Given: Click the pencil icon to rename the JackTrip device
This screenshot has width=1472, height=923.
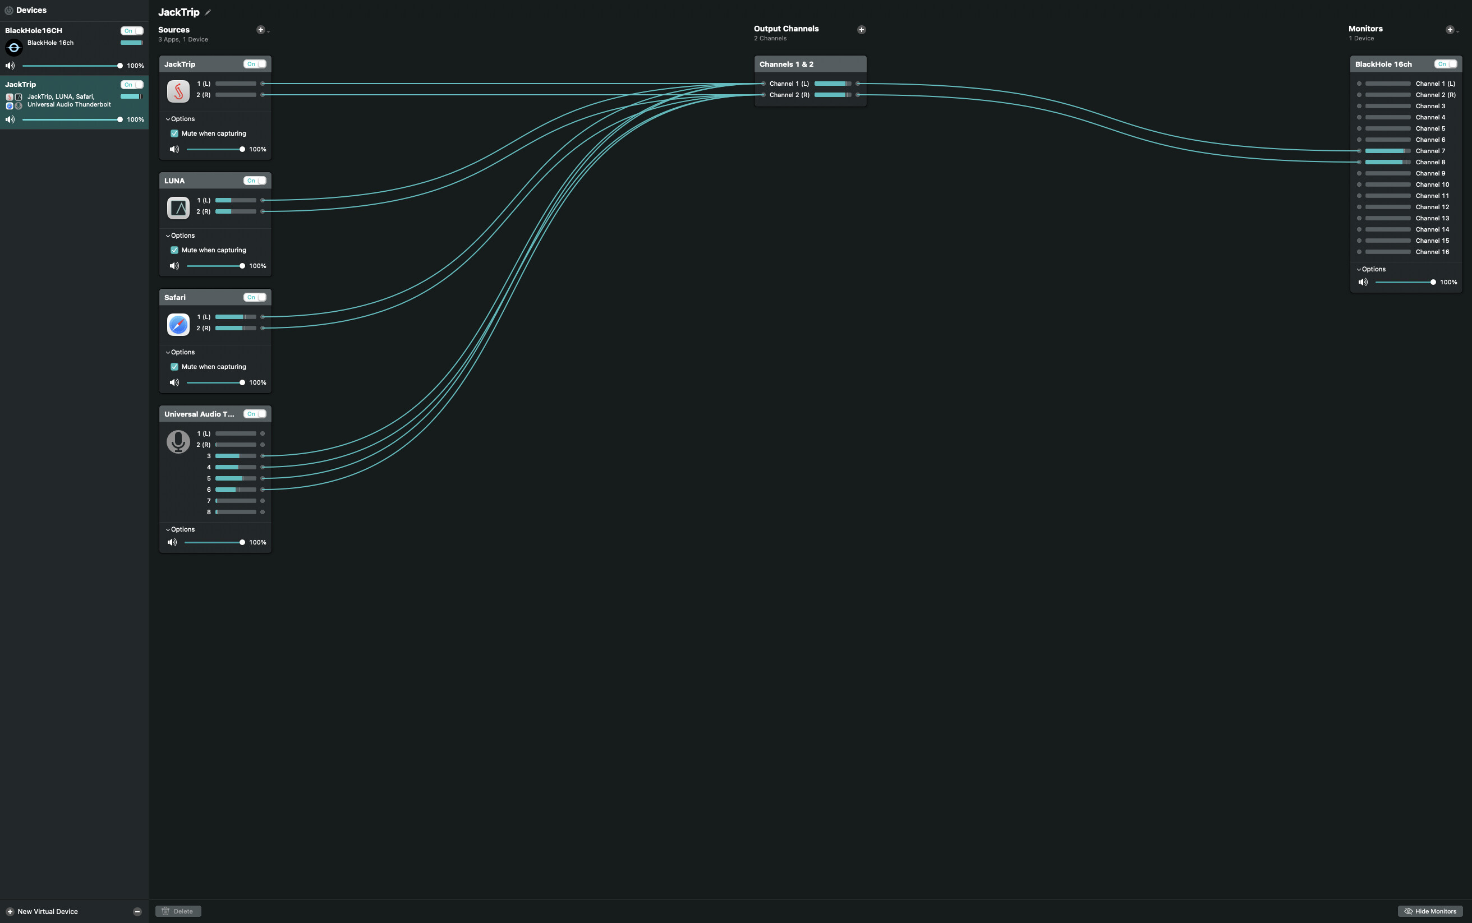Looking at the screenshot, I should 208,12.
